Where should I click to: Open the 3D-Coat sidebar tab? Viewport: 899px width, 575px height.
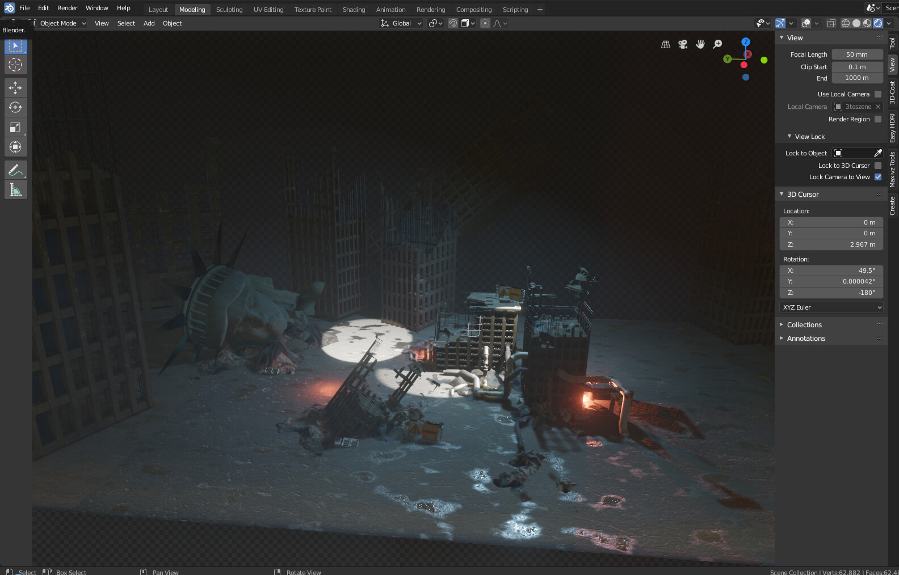tap(893, 92)
